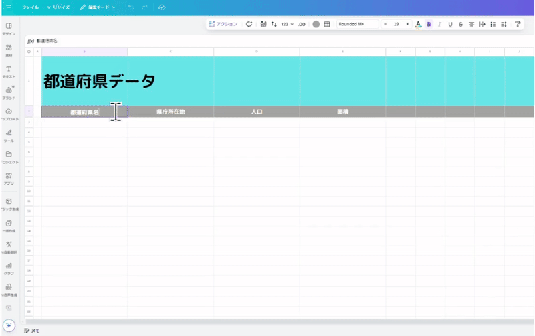Screen dimensions: 535x336
Task: Open the 素材 (Elements) sidebar panel
Action: coord(9,50)
